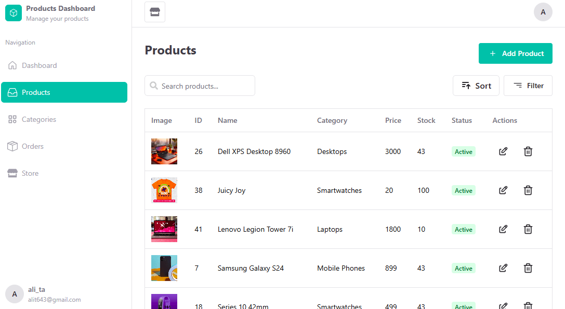
Task: Focus the Search products field
Action: click(200, 86)
